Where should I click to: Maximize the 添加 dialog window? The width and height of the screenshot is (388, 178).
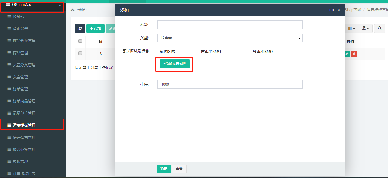pyautogui.click(x=332, y=10)
